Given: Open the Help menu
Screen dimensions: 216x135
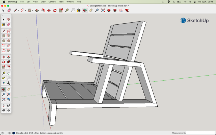Looking at the screenshot, I should (79, 2).
